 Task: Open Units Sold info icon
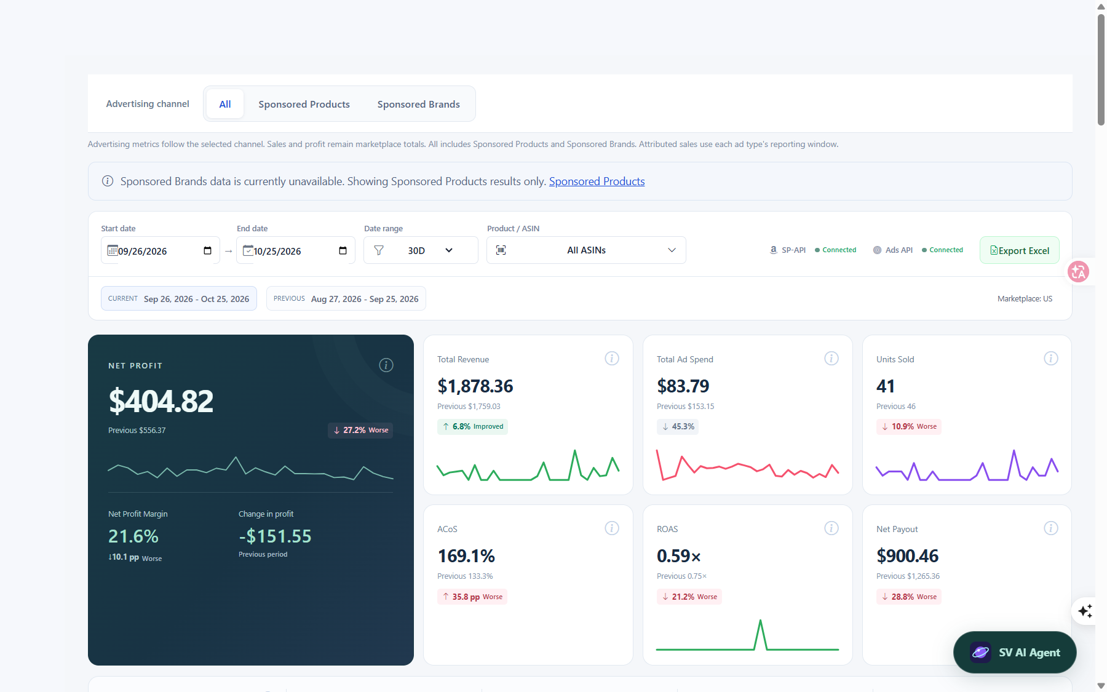point(1051,359)
